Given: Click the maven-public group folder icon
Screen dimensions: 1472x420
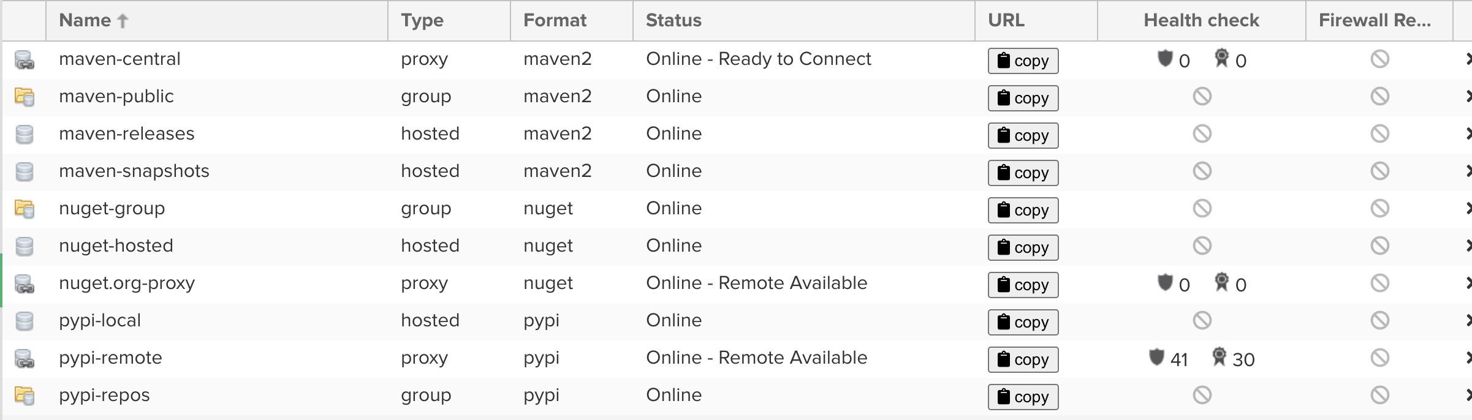Looking at the screenshot, I should [x=25, y=97].
